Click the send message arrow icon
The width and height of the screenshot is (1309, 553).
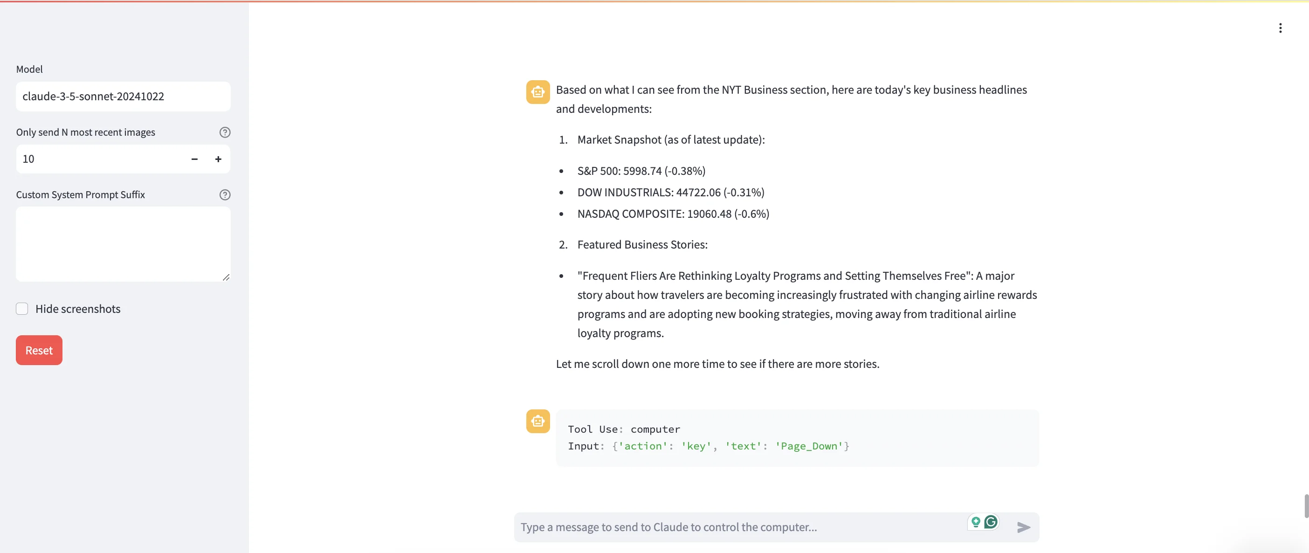pos(1023,527)
